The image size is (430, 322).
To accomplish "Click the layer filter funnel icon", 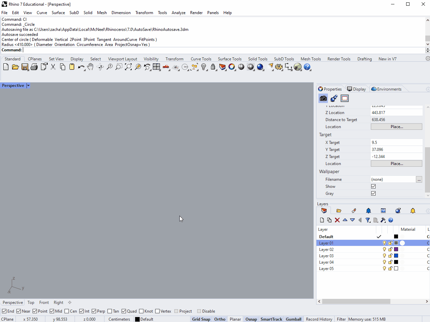I will tap(368, 220).
